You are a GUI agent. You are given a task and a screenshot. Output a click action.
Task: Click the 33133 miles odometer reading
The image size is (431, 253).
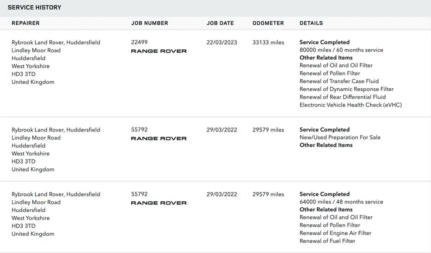click(268, 42)
